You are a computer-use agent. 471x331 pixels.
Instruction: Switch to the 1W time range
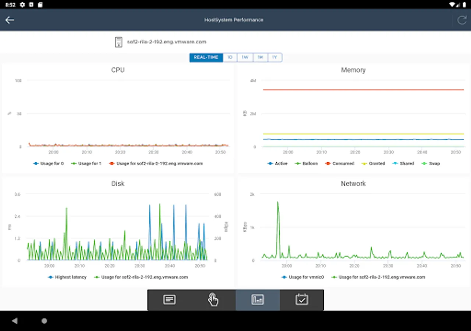245,57
